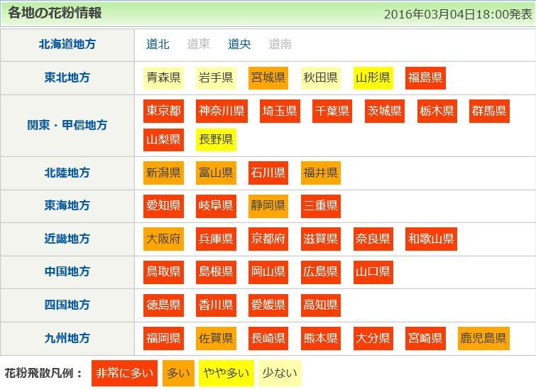Image resolution: width=536 pixels, height=390 pixels.
Task: Click the pale yellow 少ない legend swatch
Action: (x=279, y=373)
